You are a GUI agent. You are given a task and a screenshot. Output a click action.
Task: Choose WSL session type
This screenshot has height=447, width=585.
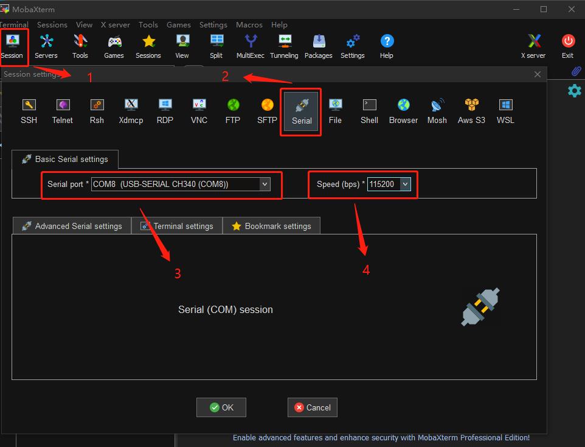(505, 111)
